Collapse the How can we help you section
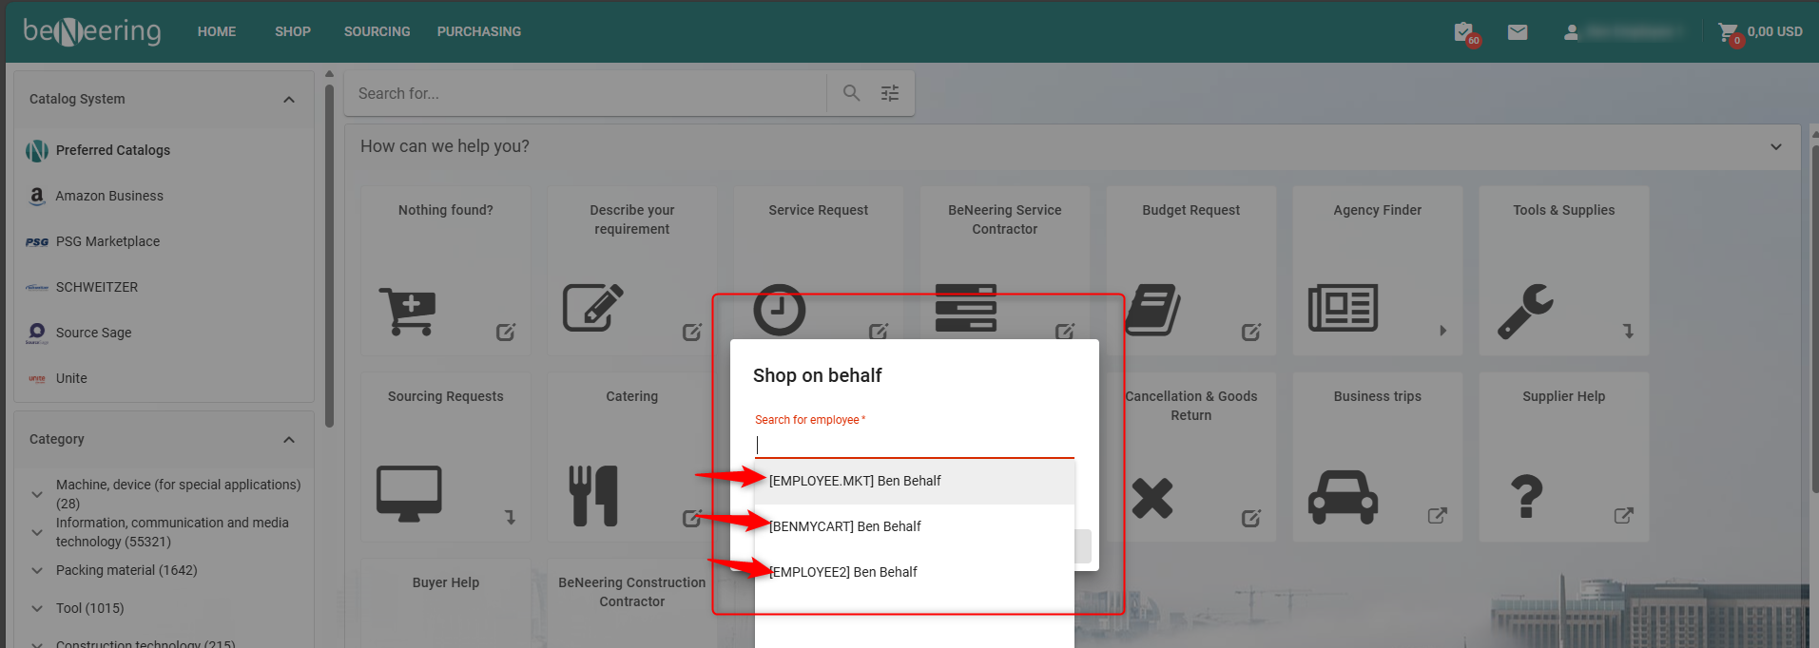Viewport: 1819px width, 648px height. [x=1775, y=147]
